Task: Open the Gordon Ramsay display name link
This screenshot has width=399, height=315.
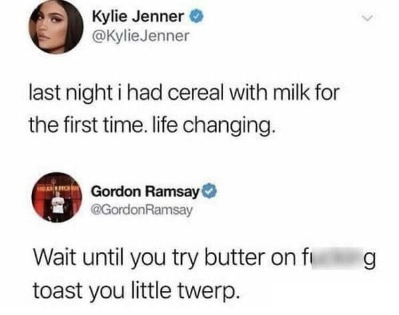Action: (145, 191)
